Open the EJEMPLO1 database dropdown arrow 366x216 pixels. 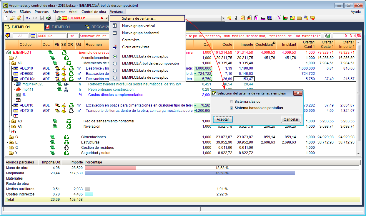click(107, 18)
